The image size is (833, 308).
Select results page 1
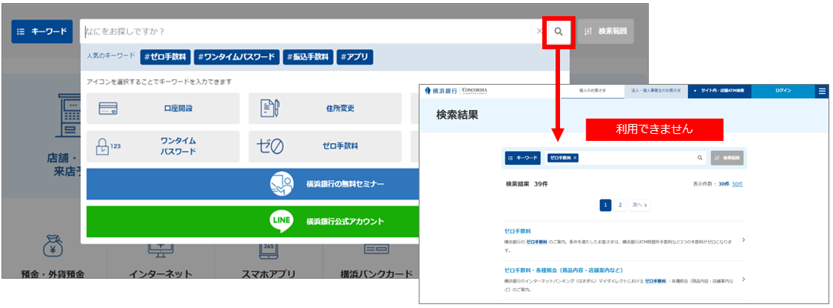(x=605, y=205)
